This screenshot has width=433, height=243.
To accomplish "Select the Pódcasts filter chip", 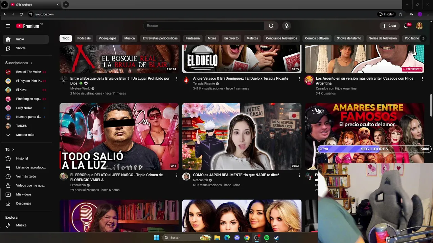I will tap(84, 38).
